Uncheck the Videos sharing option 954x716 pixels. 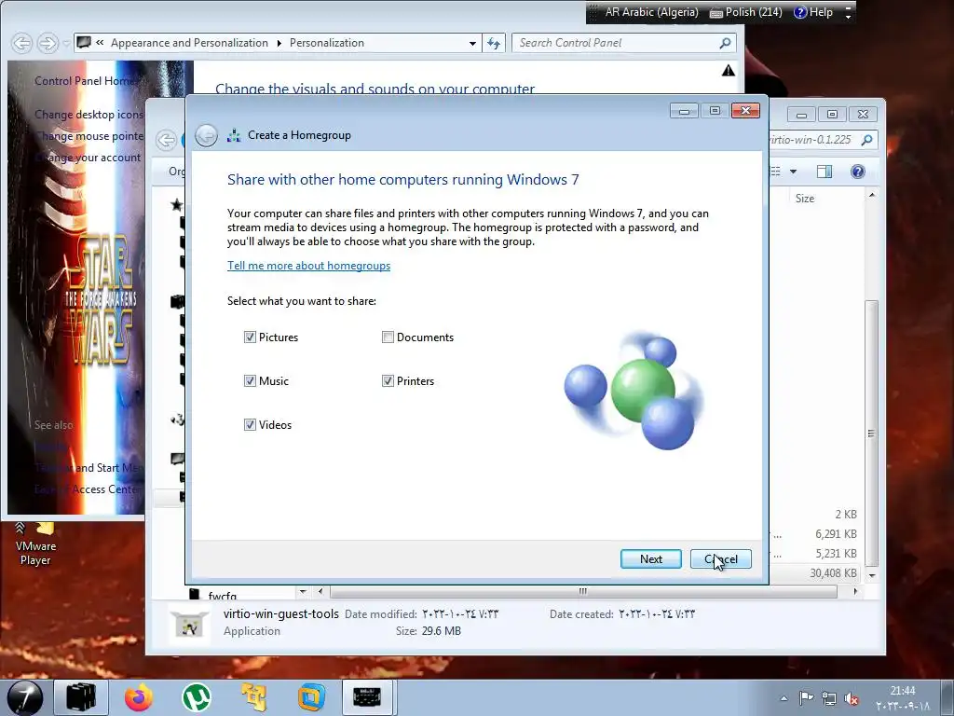(250, 425)
